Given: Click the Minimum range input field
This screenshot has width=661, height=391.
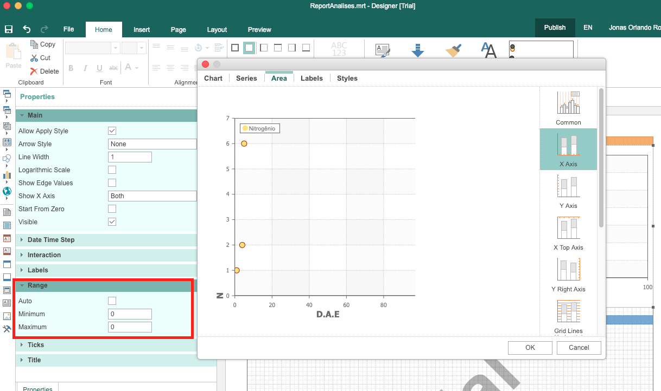Looking at the screenshot, I should point(130,314).
